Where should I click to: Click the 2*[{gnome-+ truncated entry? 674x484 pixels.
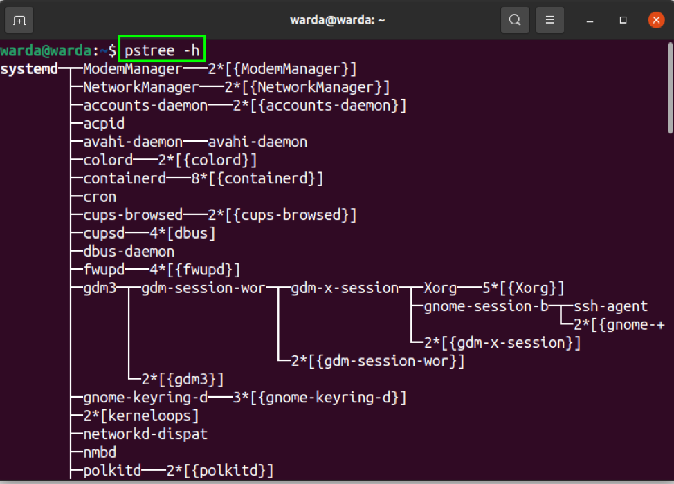[619, 324]
